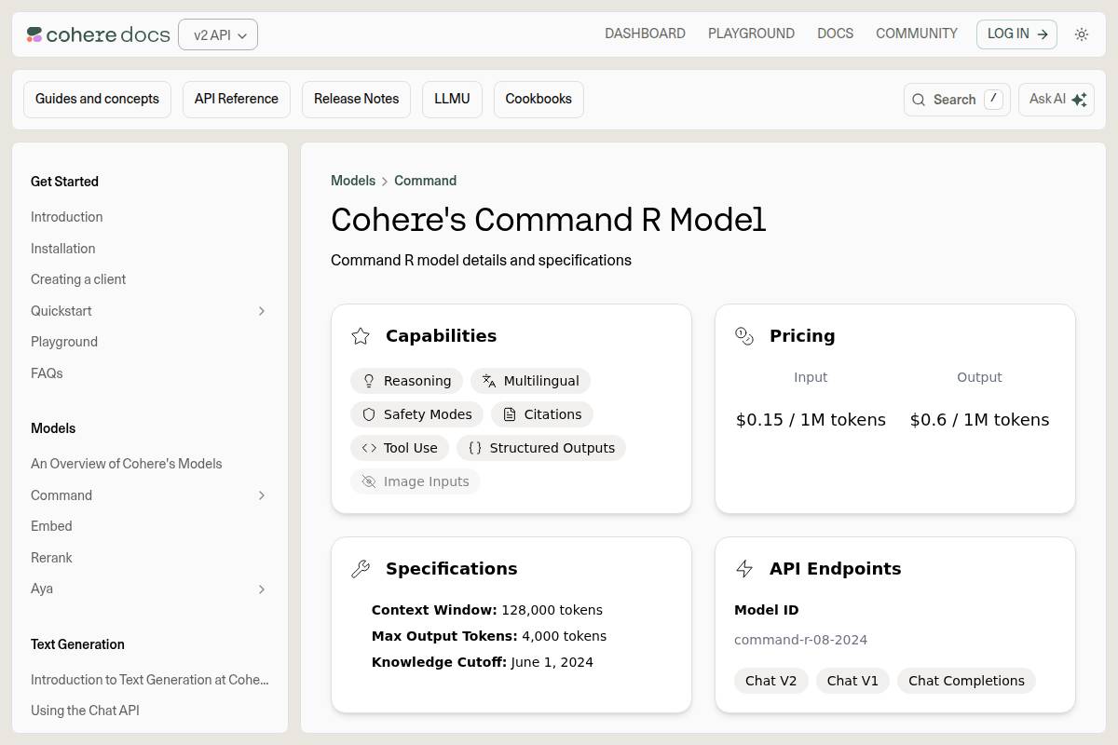Click the Capabilities star icon

pos(361,336)
